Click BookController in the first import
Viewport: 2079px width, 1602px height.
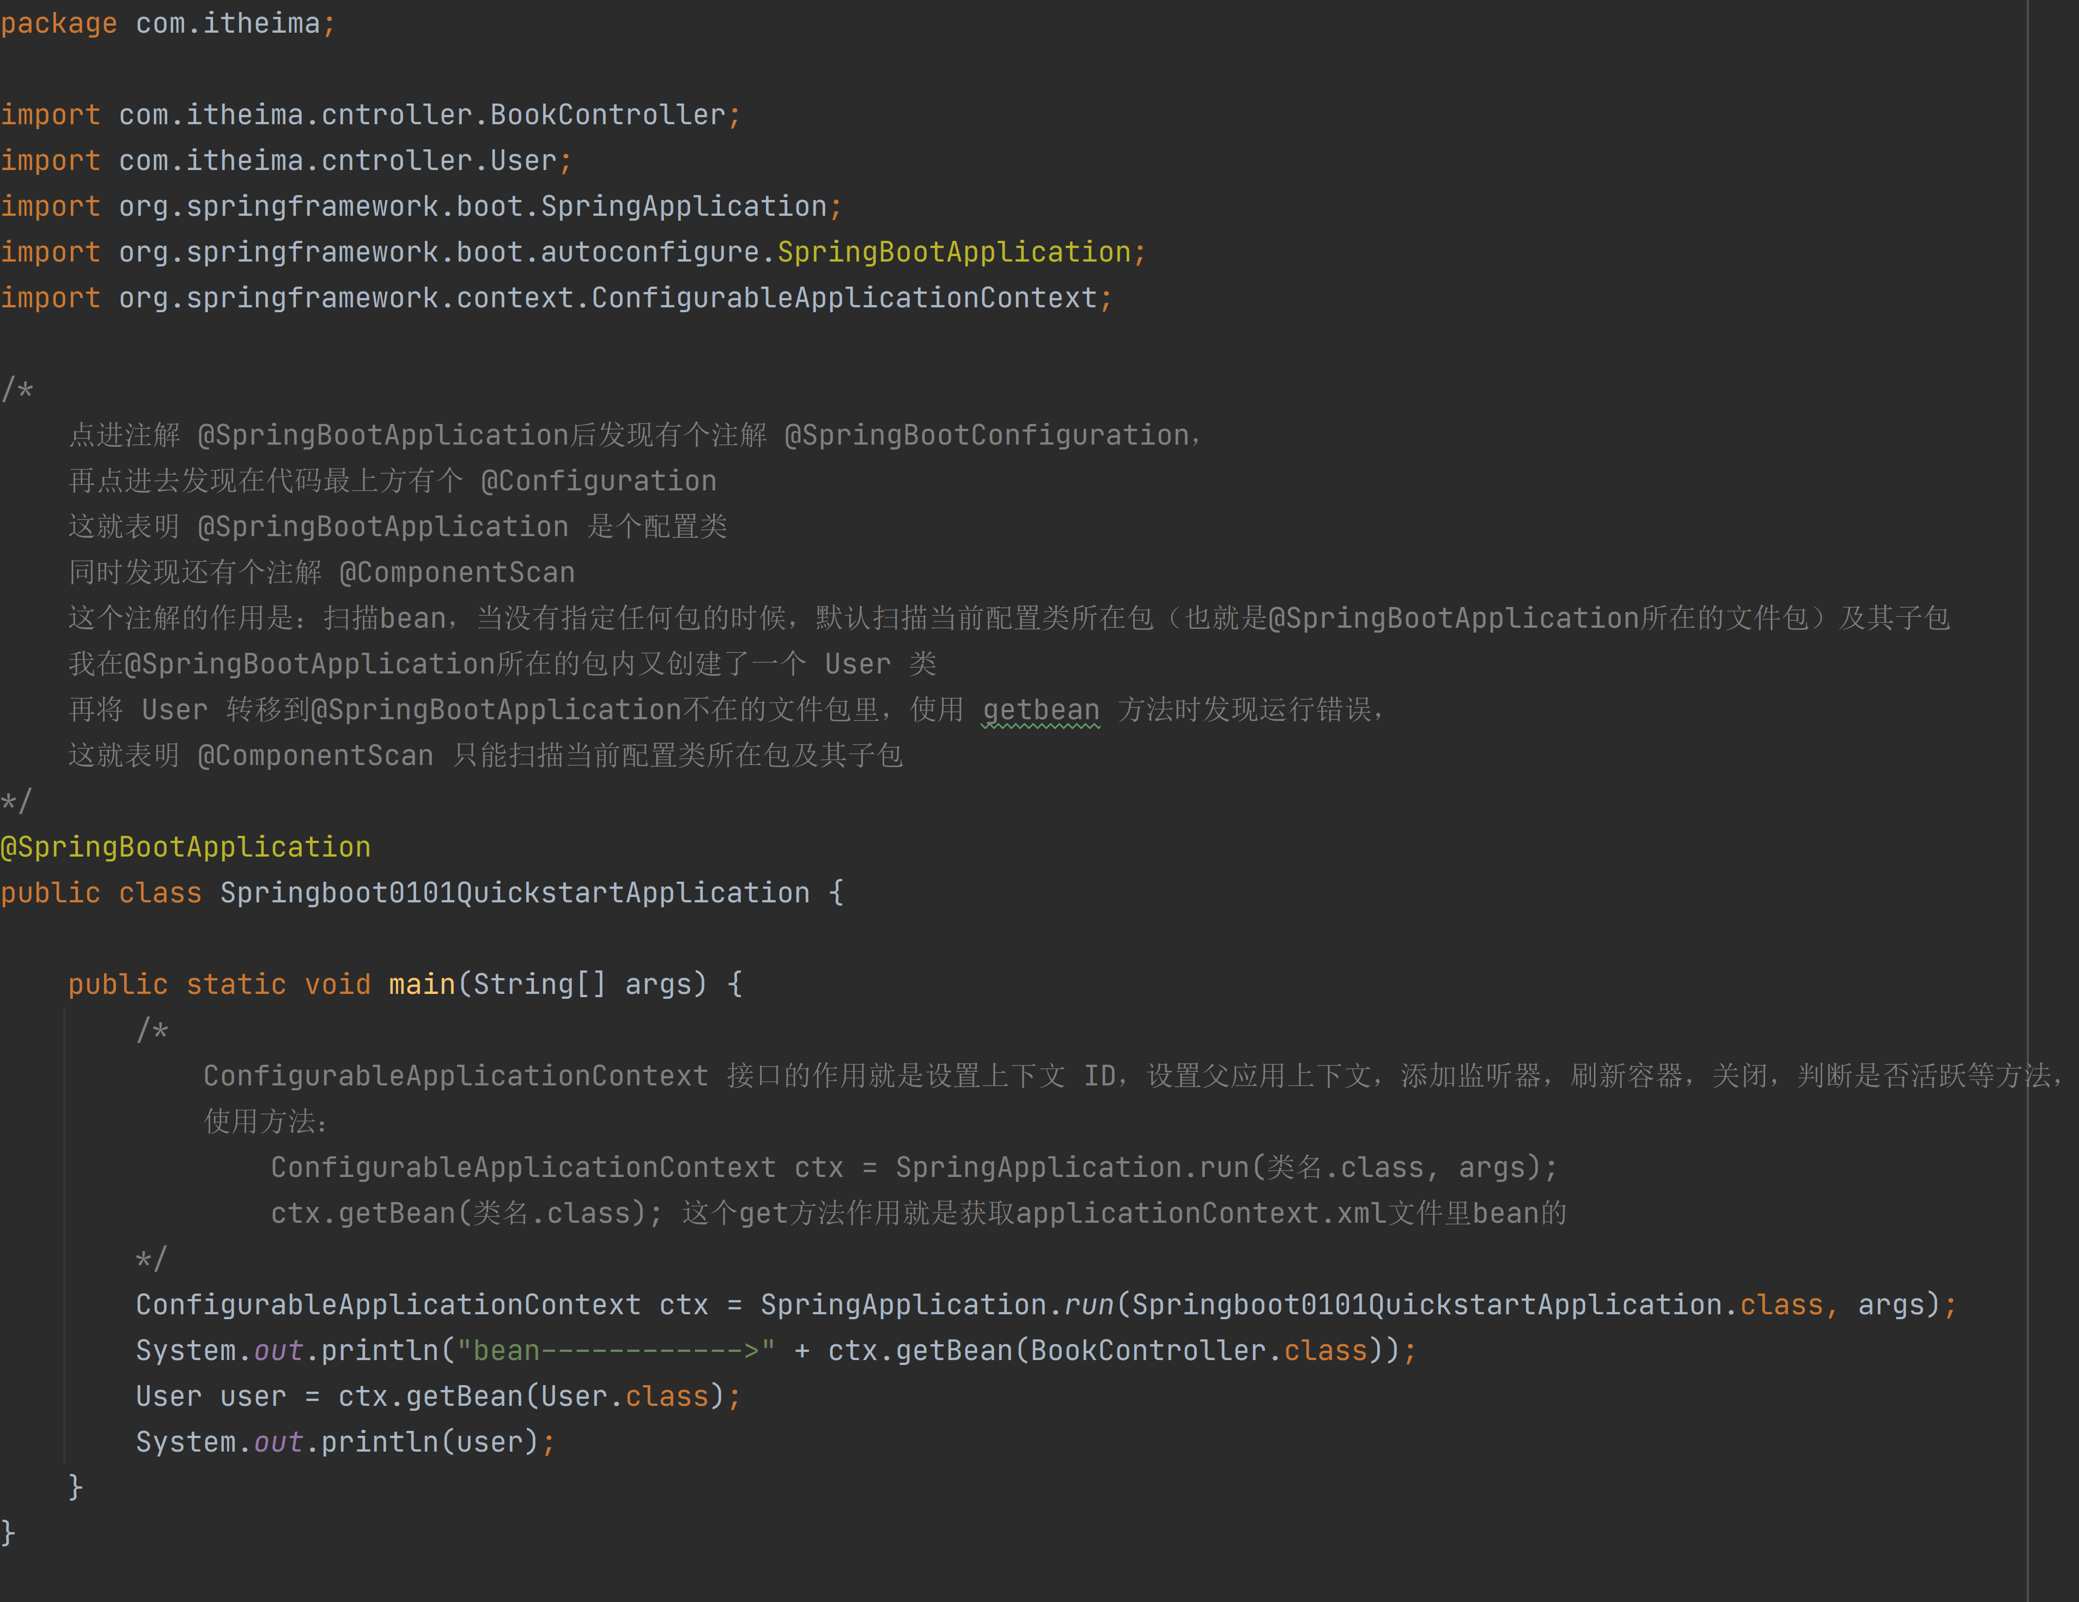pos(608,114)
